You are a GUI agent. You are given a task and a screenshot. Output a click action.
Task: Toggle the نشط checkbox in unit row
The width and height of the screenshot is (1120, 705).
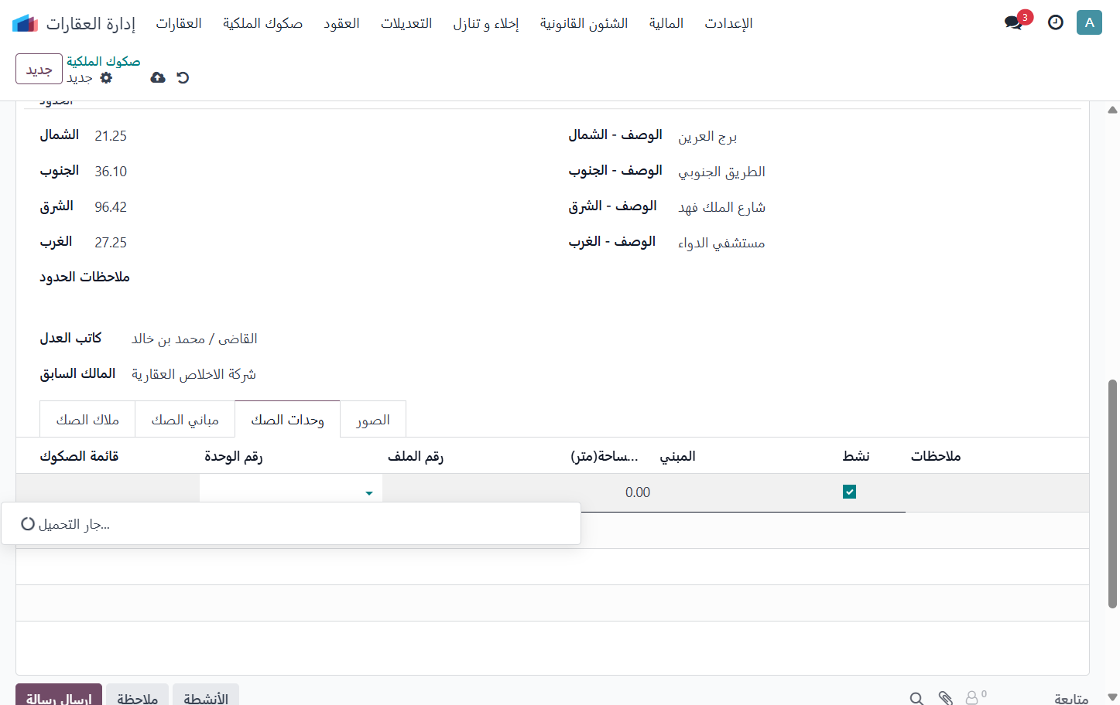(849, 492)
